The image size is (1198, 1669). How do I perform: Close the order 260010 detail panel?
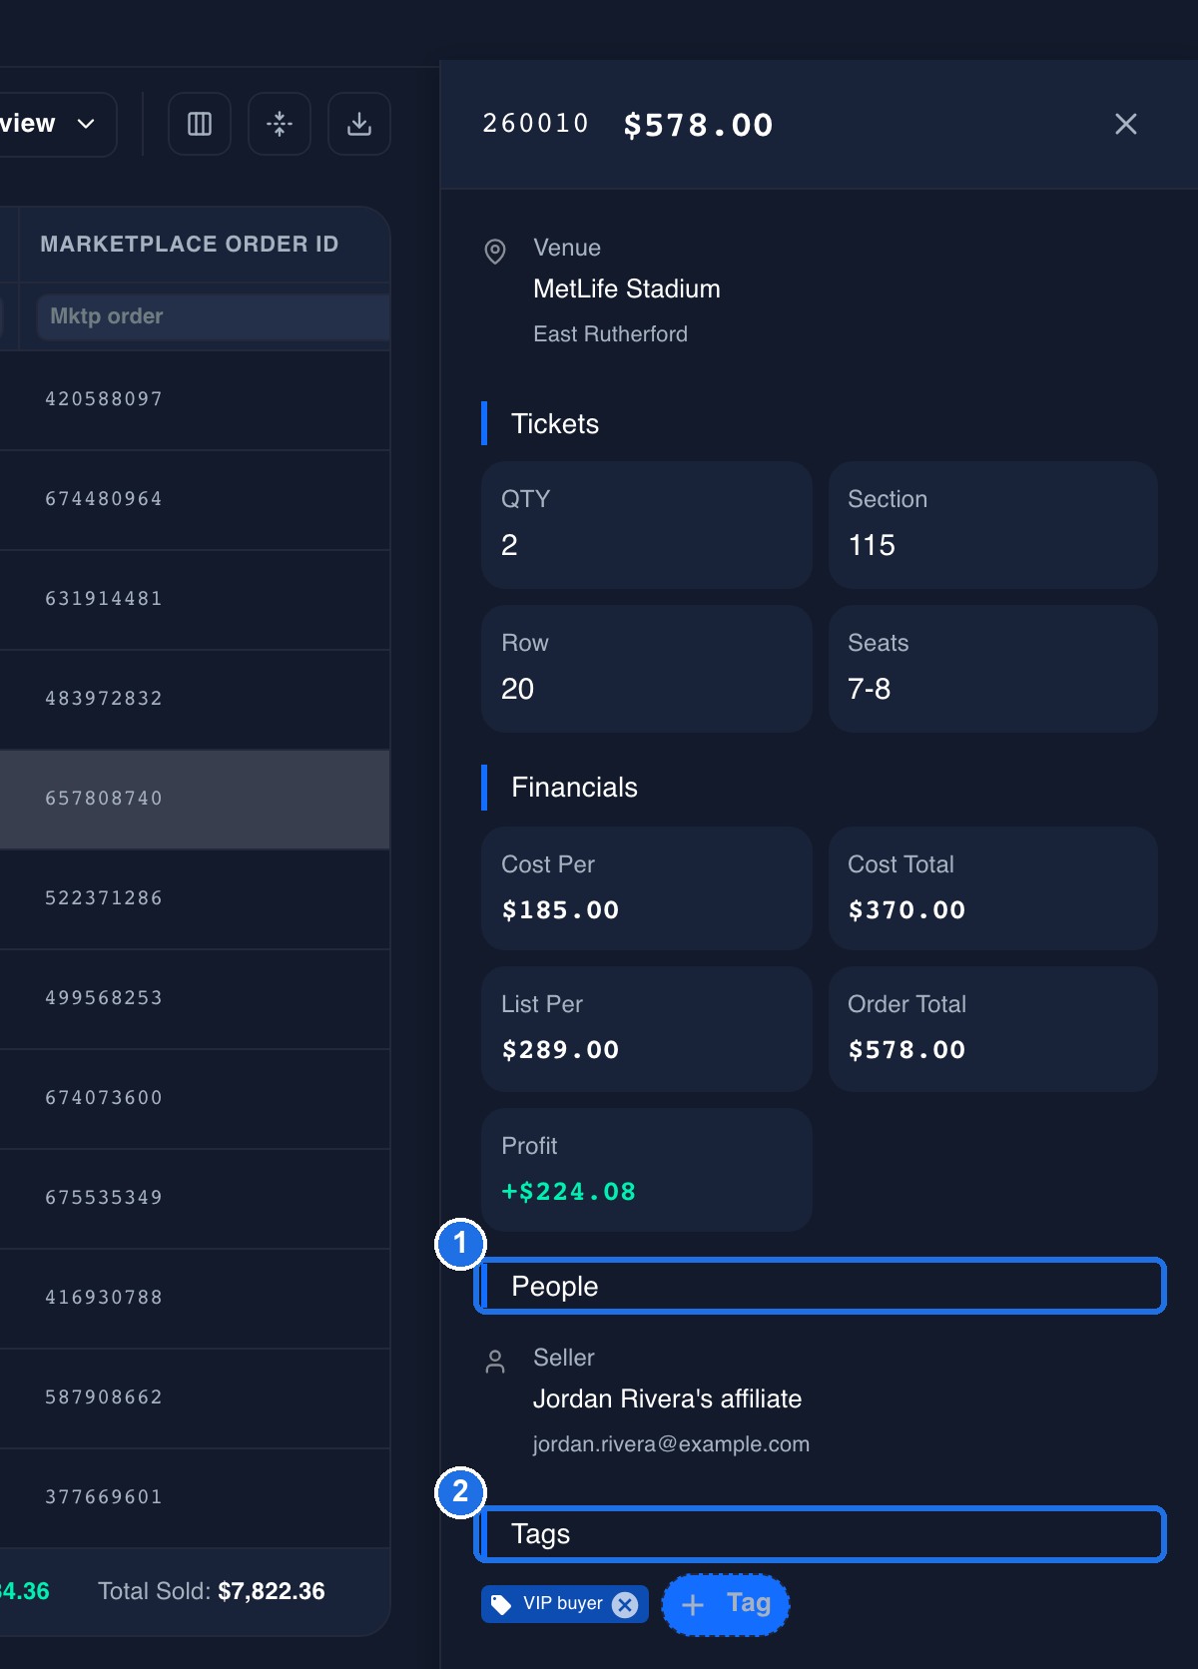click(1126, 124)
